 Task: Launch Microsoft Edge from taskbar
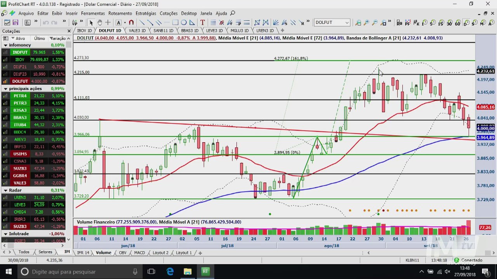click(170, 272)
